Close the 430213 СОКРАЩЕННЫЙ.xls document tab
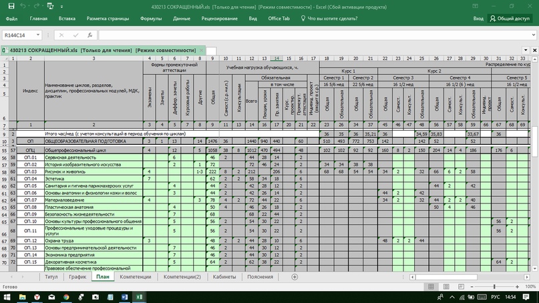The image size is (539, 303). pos(202,50)
